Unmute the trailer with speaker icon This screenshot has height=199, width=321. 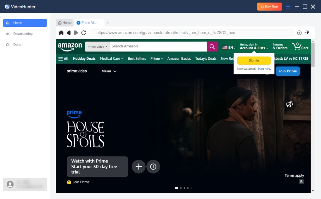tap(289, 104)
